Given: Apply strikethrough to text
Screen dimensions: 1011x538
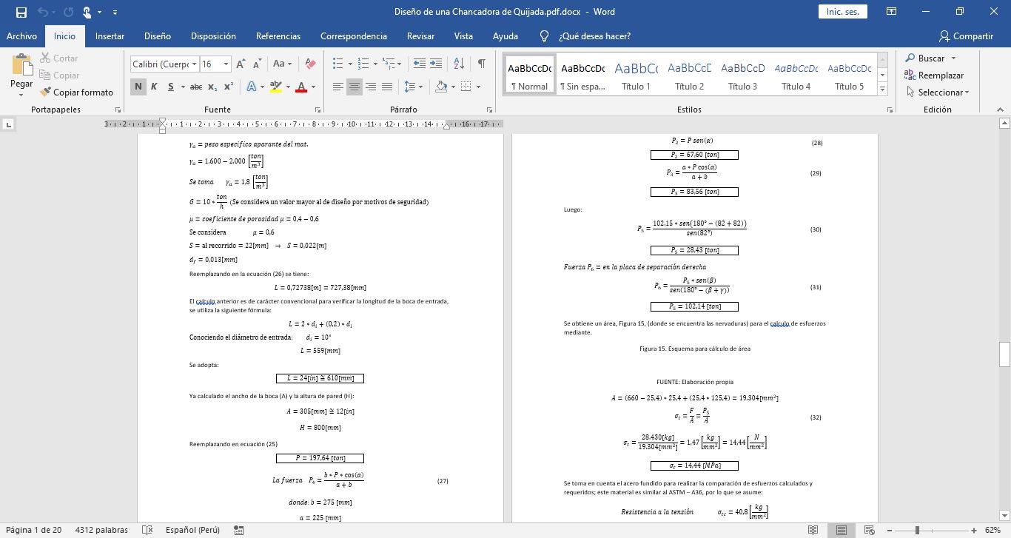Looking at the screenshot, I should [195, 87].
